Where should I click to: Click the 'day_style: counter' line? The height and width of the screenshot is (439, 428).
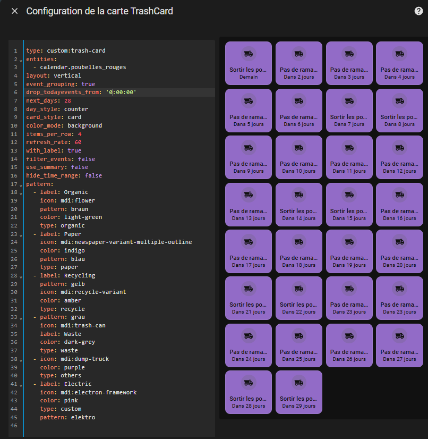click(57, 109)
